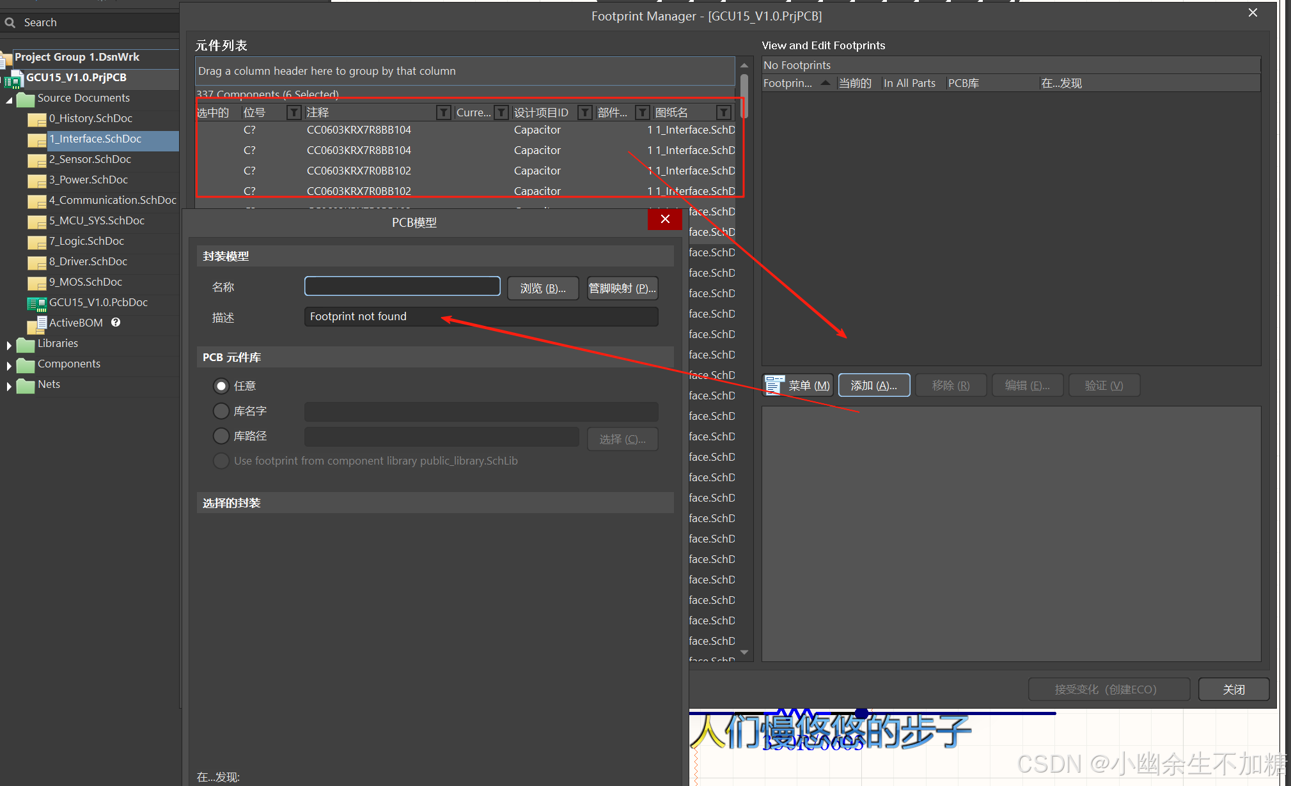Click the Libraries folder icon
The width and height of the screenshot is (1291, 786).
click(x=26, y=344)
